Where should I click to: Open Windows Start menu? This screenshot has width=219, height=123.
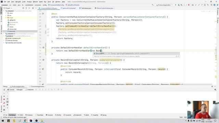point(3,121)
